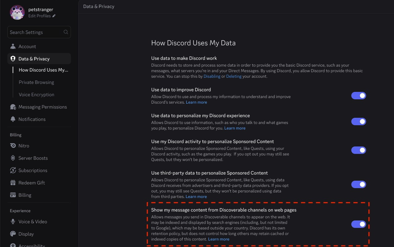This screenshot has width=394, height=247.
Task: Disable Use data to improve Discord toggle
Action: tap(359, 96)
